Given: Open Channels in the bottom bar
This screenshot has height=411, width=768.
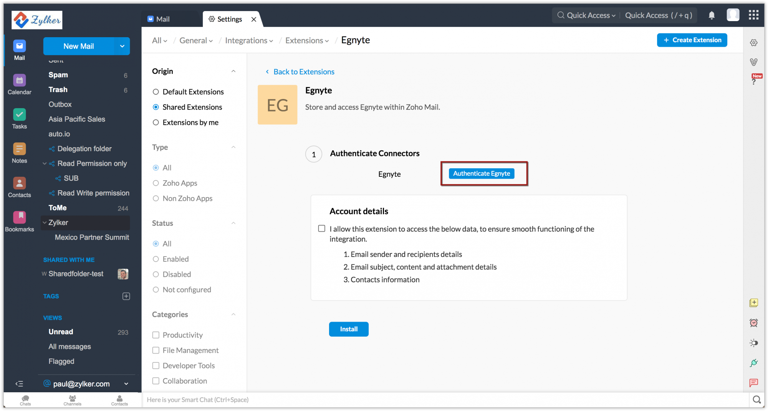Looking at the screenshot, I should [72, 400].
